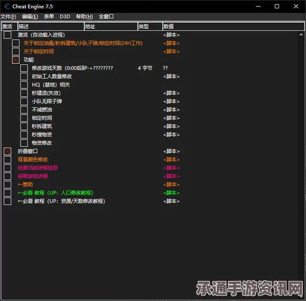Viewport: 306px width, 301px height.
Task: Enable the 秒拆建筑 checkbox
Action: pos(24,126)
